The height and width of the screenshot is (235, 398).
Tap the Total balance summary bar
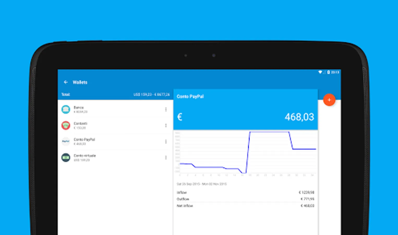point(115,94)
